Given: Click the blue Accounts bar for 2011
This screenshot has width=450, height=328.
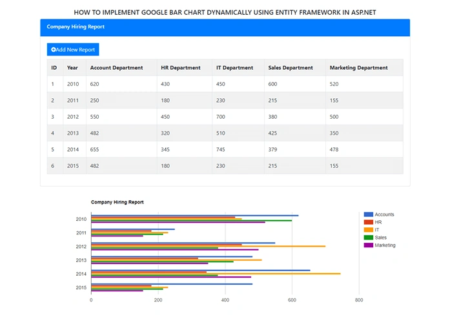Looking at the screenshot, I should point(133,229).
